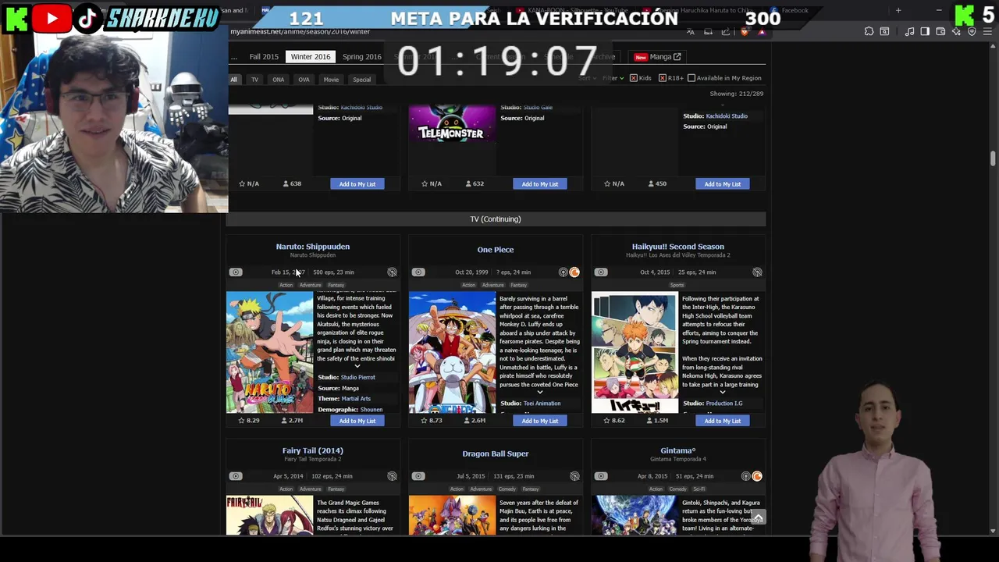Click the broadcast icon on Naruto: Shippuuden card
Viewport: 999px width, 562px height.
coord(392,272)
